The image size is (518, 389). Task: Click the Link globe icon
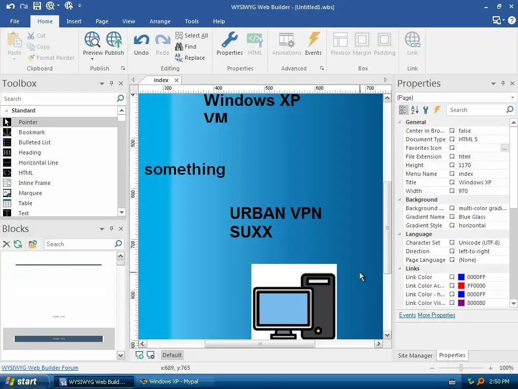(x=412, y=40)
